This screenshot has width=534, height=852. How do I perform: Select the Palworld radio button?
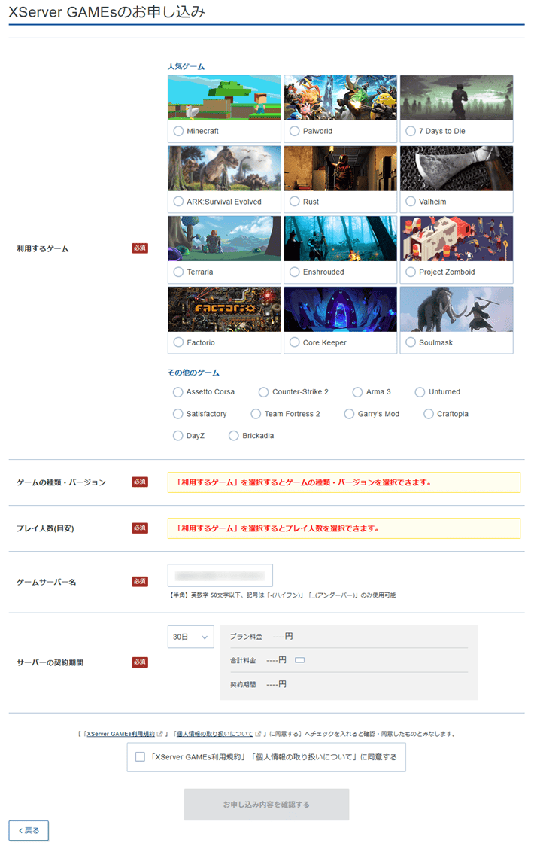click(x=294, y=131)
